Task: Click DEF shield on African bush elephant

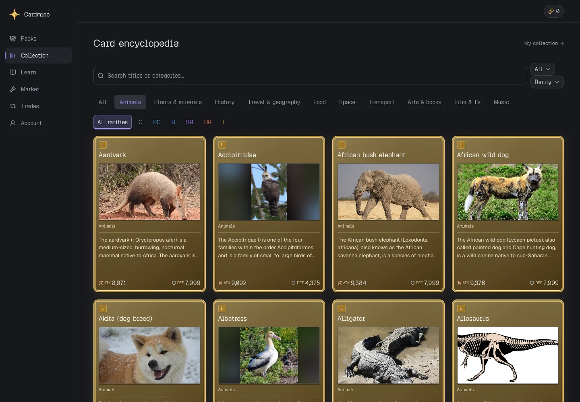Action: click(412, 283)
